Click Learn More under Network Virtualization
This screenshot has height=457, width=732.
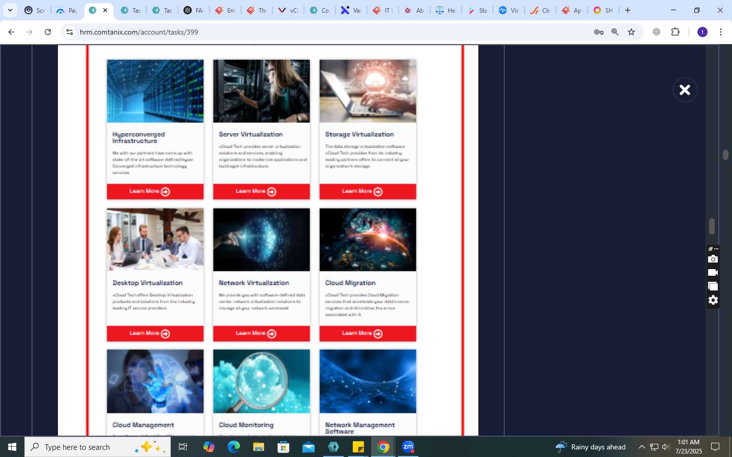[x=261, y=334]
